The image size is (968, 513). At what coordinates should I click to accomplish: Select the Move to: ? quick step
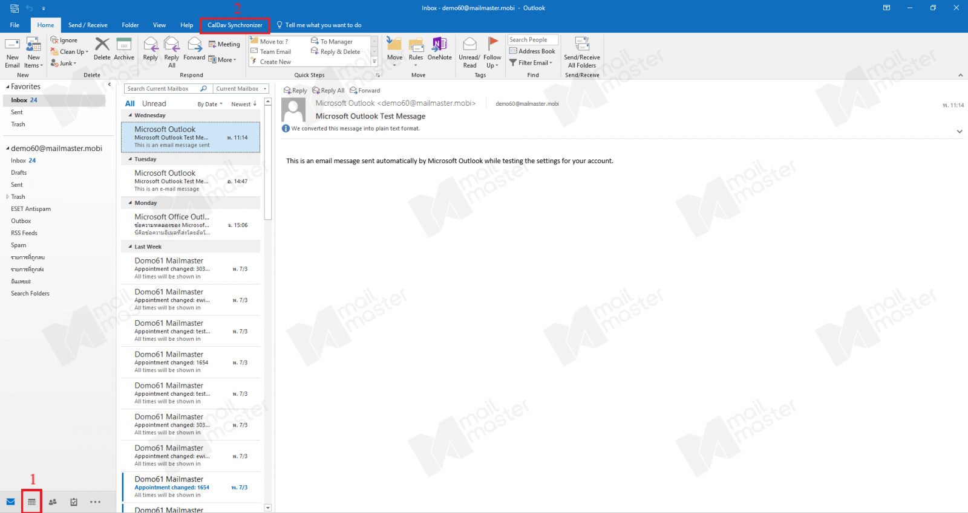(269, 41)
